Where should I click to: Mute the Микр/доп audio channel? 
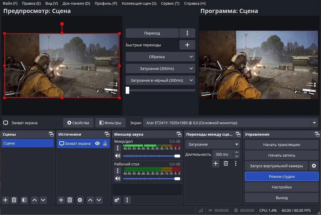117,156
